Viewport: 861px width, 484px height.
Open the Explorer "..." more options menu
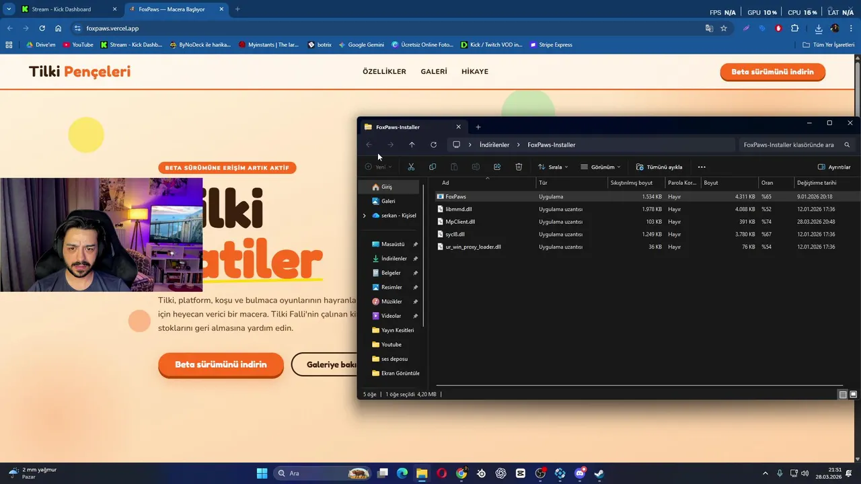[x=702, y=167]
